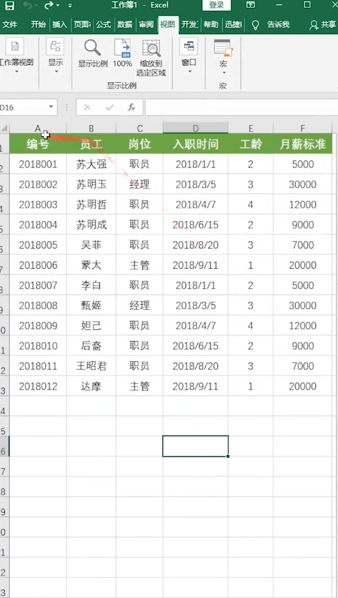The image size is (338, 598).
Task: Switch to the 公式 ribbon tab
Action: (x=103, y=25)
